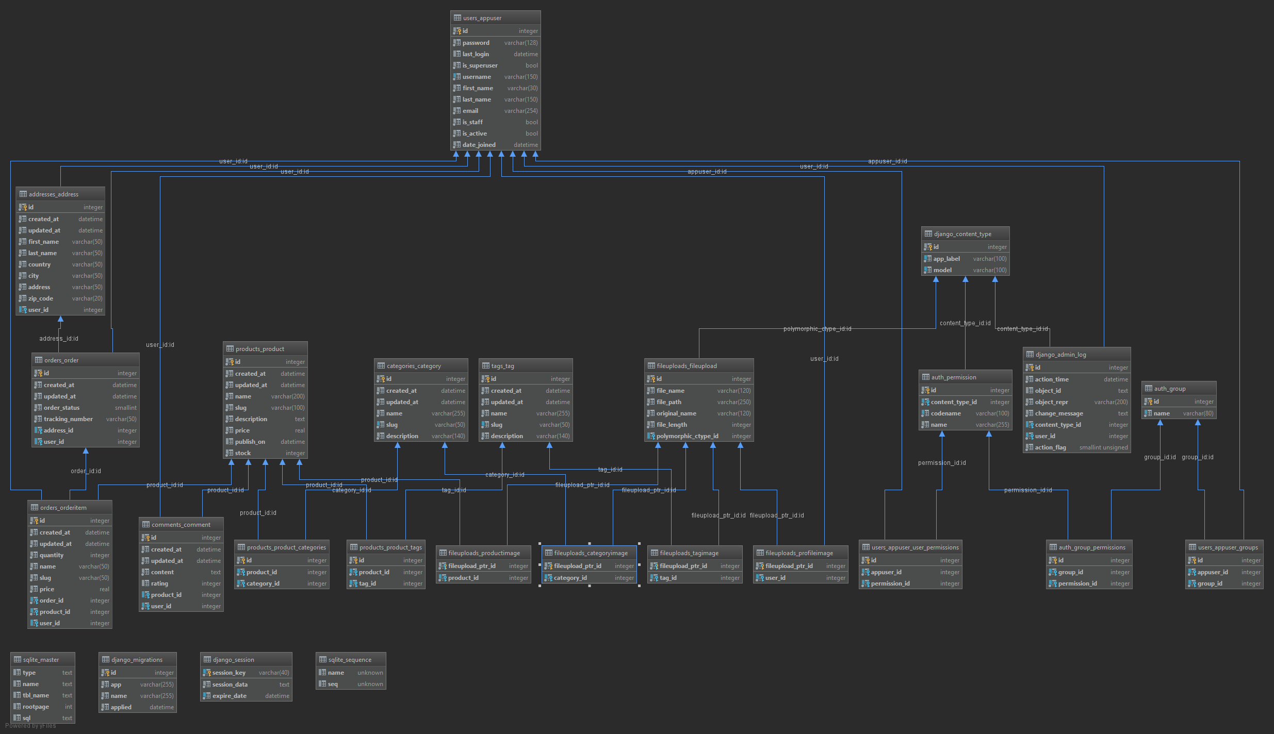Click table icon of django_content_type header
Viewport: 1274px width, 734px height.
point(928,234)
